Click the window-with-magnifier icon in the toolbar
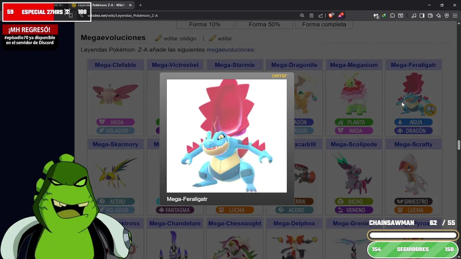 (400, 15)
